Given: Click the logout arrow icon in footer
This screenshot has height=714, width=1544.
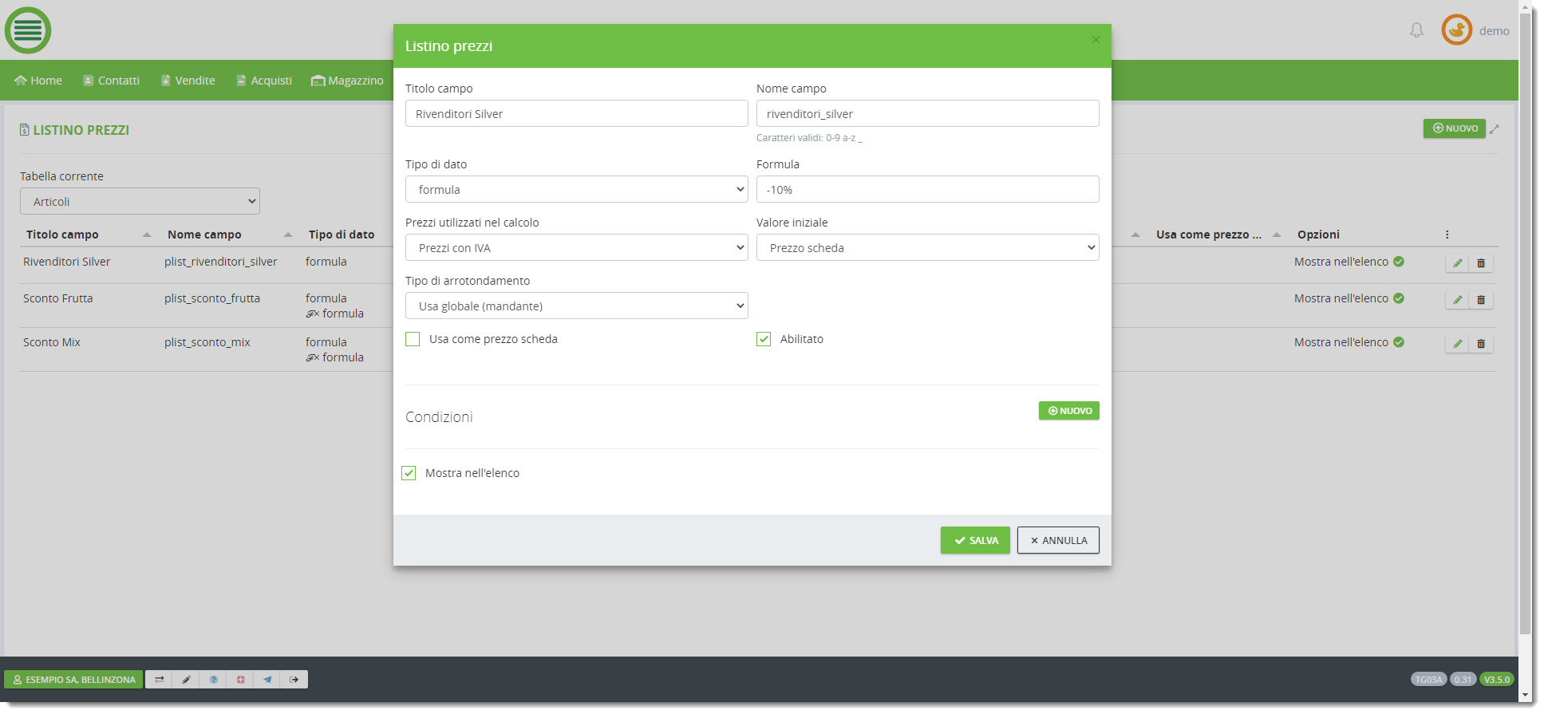Looking at the screenshot, I should (x=294, y=680).
